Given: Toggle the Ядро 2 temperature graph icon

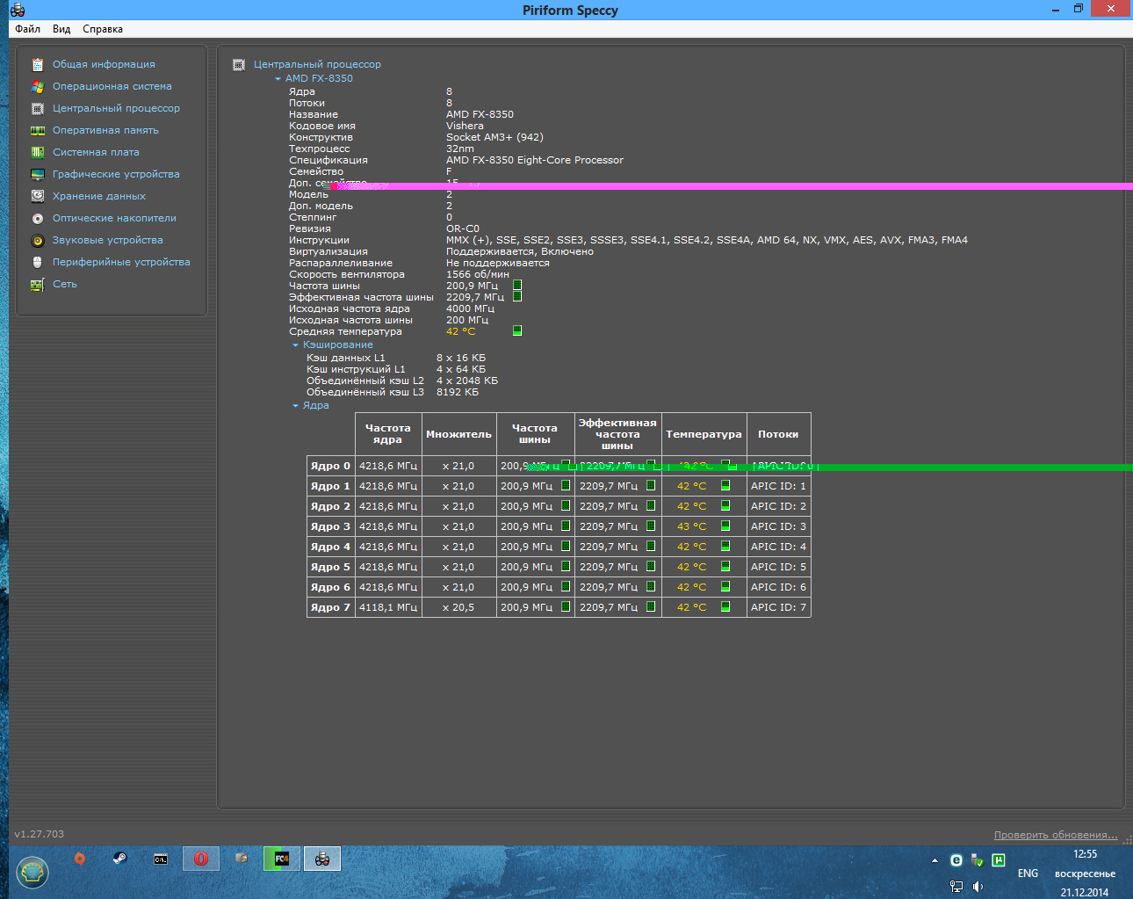Looking at the screenshot, I should click(x=725, y=505).
